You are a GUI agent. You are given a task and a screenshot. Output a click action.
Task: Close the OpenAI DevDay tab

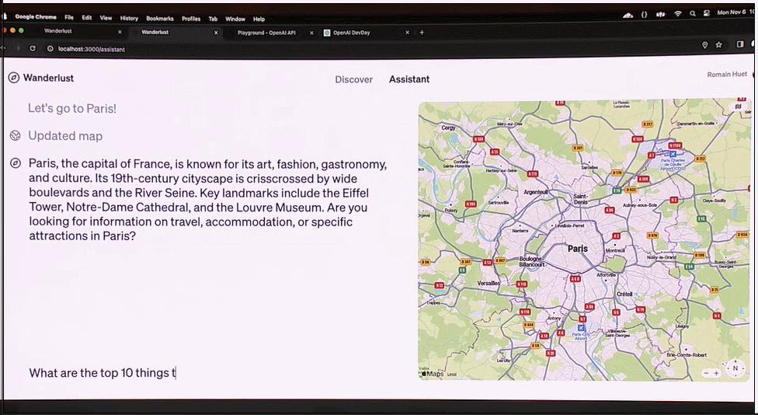coord(407,33)
